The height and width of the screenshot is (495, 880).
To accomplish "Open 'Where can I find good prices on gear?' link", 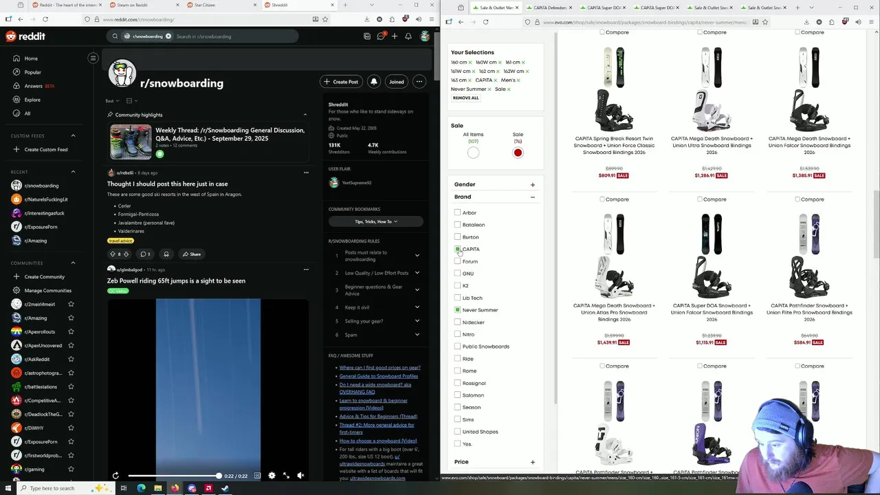I will point(379,368).
